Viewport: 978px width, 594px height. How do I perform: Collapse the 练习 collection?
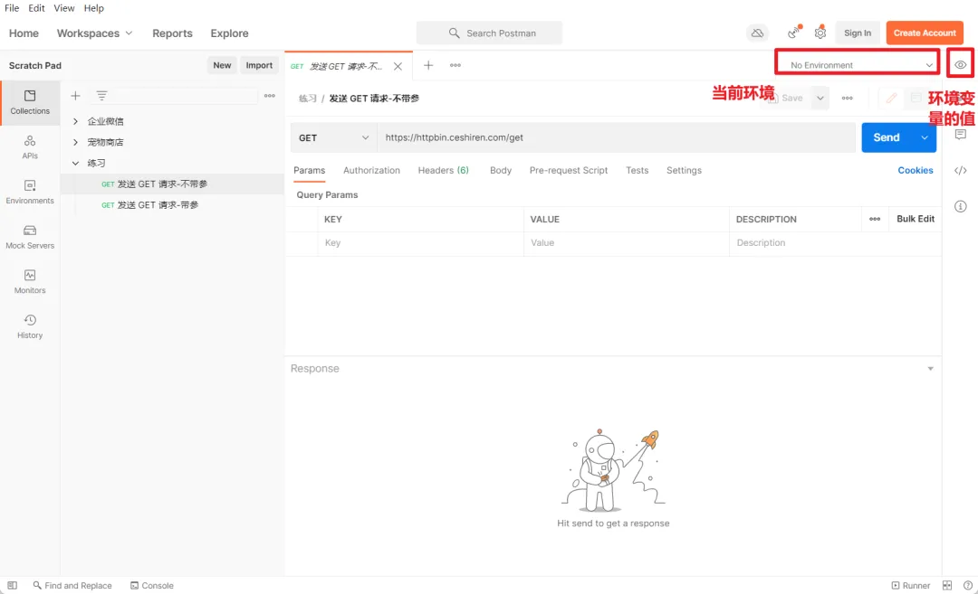coord(75,163)
